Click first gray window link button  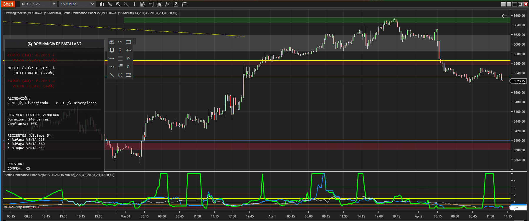point(503,4)
